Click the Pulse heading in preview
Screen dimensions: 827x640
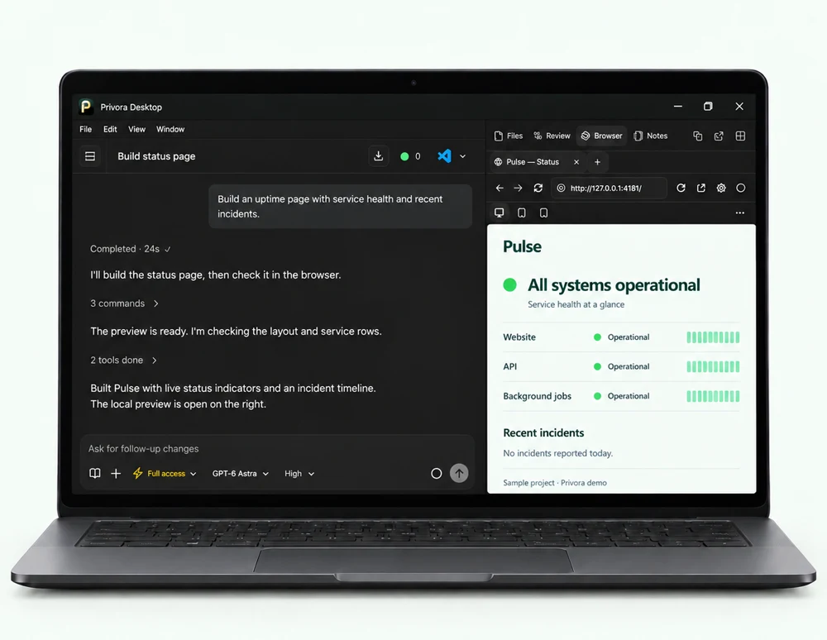click(522, 246)
